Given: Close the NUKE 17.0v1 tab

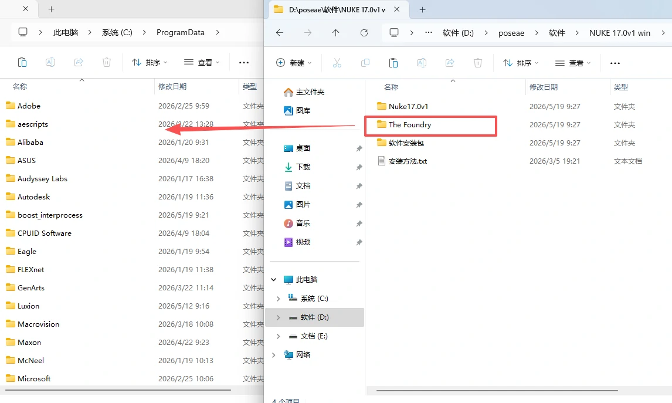Looking at the screenshot, I should point(397,9).
